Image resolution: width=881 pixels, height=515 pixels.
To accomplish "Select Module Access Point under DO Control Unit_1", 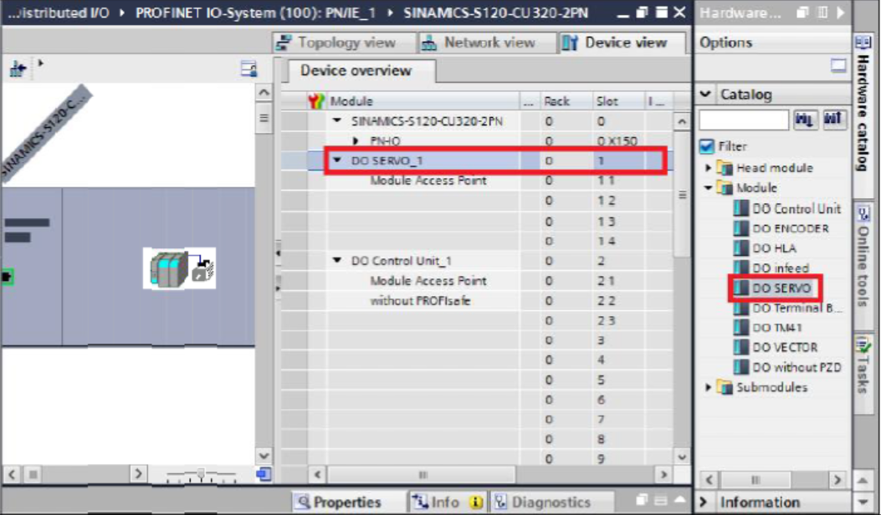I will [x=428, y=281].
